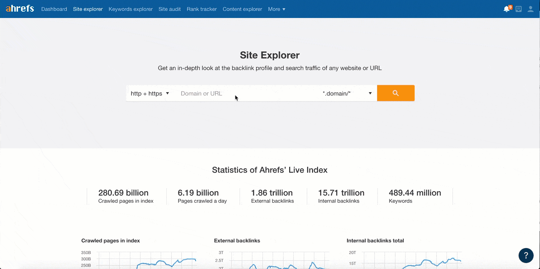
Task: Open Rank tracker
Action: point(202,9)
